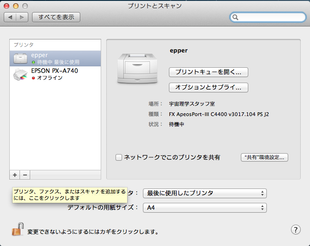Enable sharing this printer on the network checkbox
This screenshot has height=246, width=310.
pyautogui.click(x=119, y=157)
